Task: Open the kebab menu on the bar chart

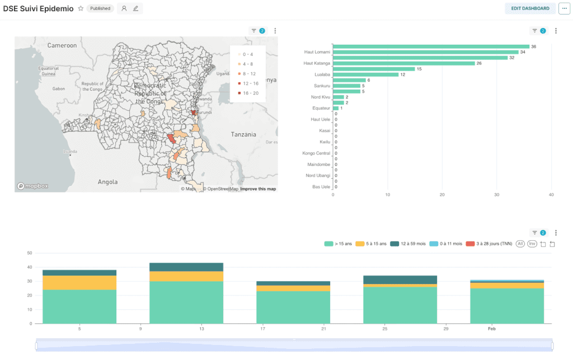Action: click(x=556, y=31)
